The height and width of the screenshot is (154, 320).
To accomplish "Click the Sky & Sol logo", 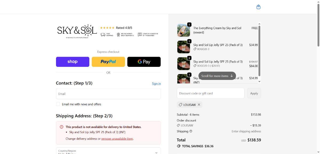I will [x=77, y=31].
